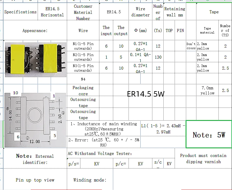Select column header N

tap(191, 1)
